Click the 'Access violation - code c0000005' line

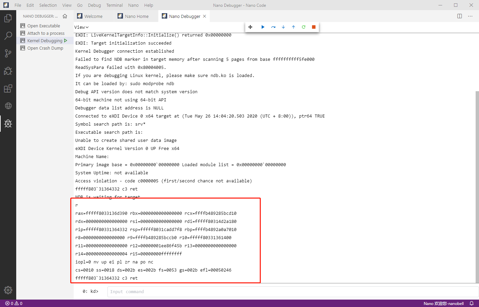[x=163, y=181]
